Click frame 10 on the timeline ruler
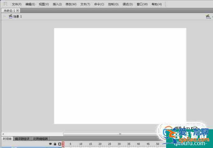Viewport: 213px width, 148px height. tap(81, 144)
